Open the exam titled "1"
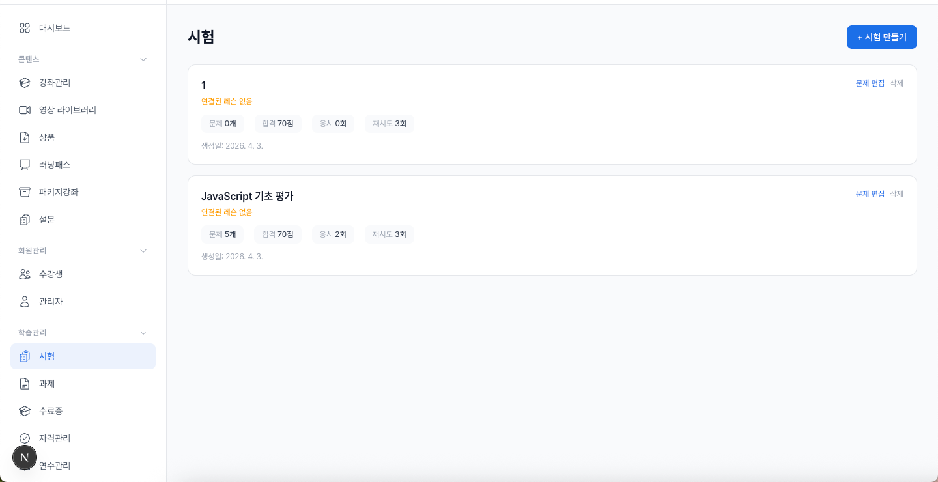The image size is (938, 482). point(204,85)
